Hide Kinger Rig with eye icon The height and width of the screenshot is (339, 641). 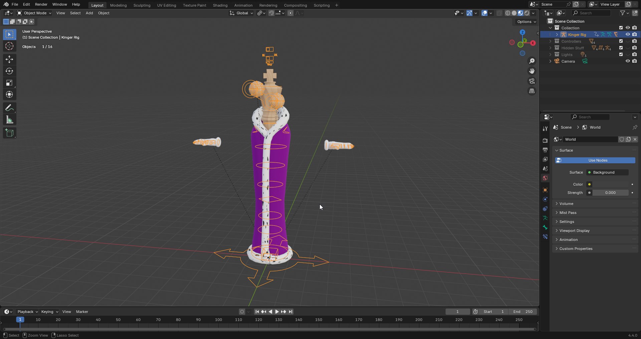point(628,34)
